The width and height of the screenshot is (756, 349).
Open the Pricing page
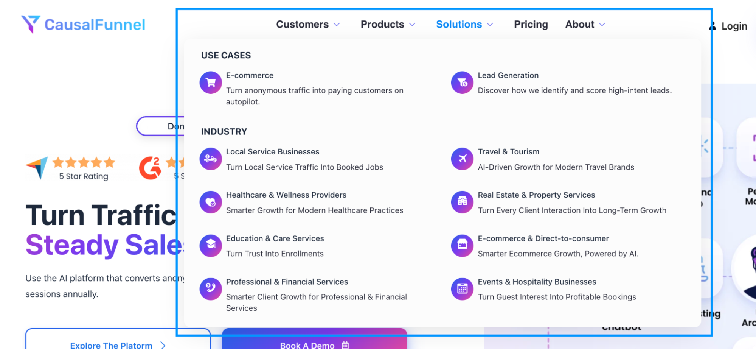click(x=531, y=24)
